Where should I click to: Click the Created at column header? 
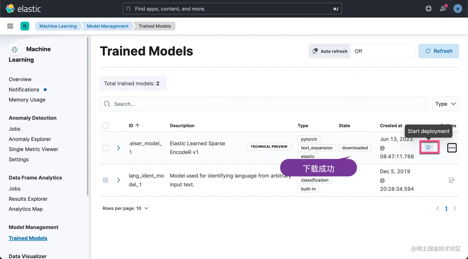coord(391,126)
